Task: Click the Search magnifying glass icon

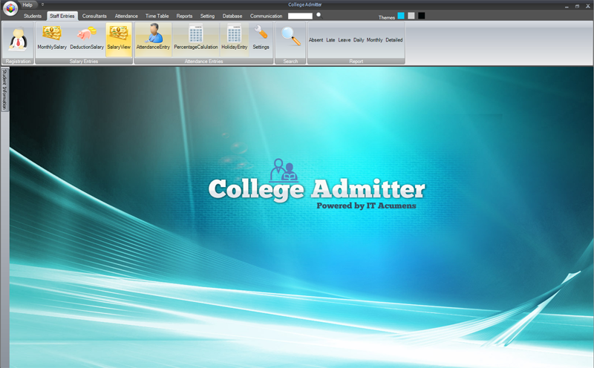Action: 290,36
